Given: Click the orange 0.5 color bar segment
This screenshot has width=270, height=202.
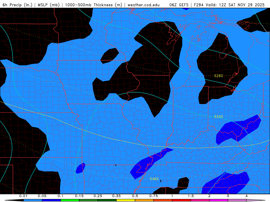Looking at the screenshot, I should pyautogui.click(x=144, y=200).
